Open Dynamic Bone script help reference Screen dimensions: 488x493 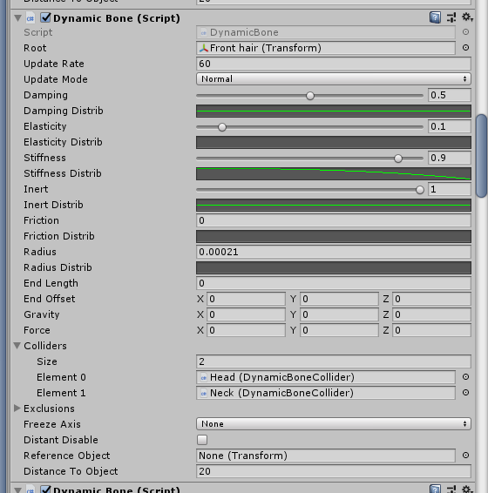(x=435, y=17)
